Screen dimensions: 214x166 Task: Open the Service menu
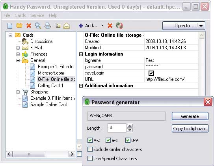point(37,15)
